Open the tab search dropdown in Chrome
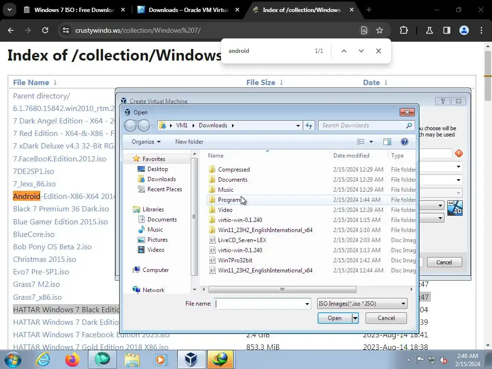Viewport: 492px width, 369px height. [10, 10]
